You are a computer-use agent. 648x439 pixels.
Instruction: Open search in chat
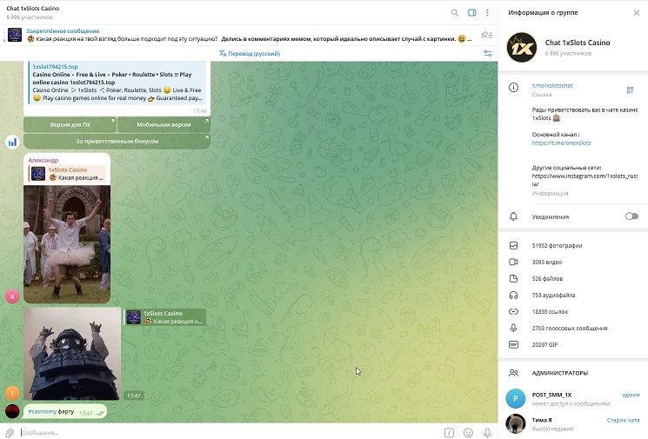pos(455,13)
